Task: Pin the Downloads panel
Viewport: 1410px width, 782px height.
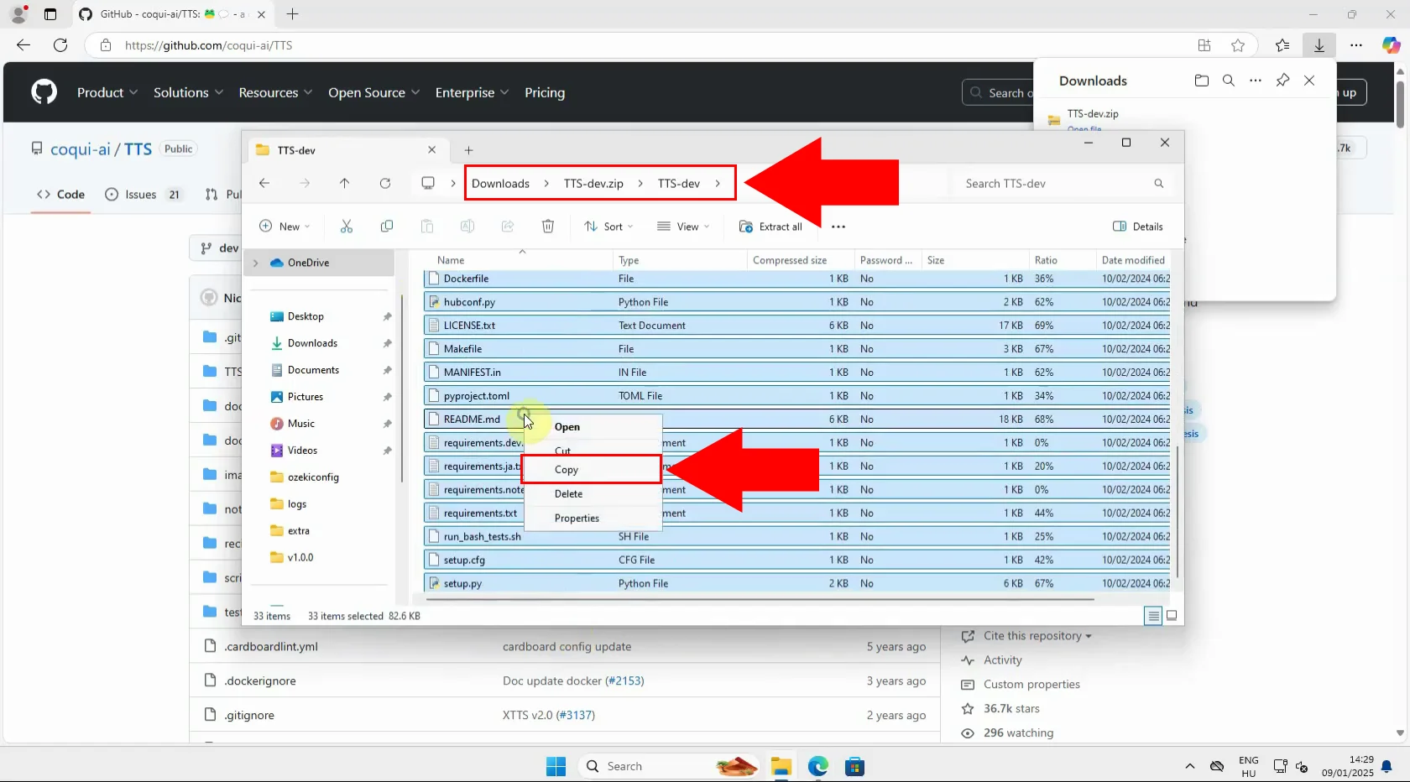Action: point(1282,81)
